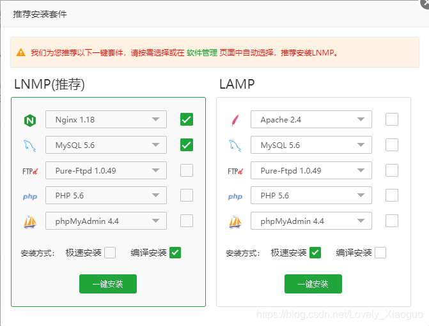Click the 推荐安装套件 dialog title
Image resolution: width=429 pixels, height=326 pixels.
[40, 14]
